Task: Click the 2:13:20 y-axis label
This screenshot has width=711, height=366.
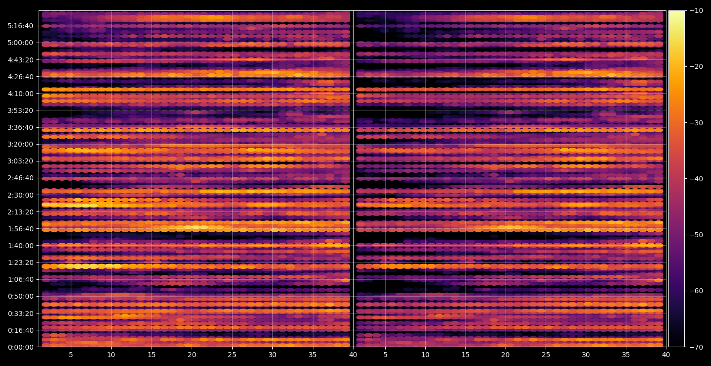Action: tap(20, 212)
